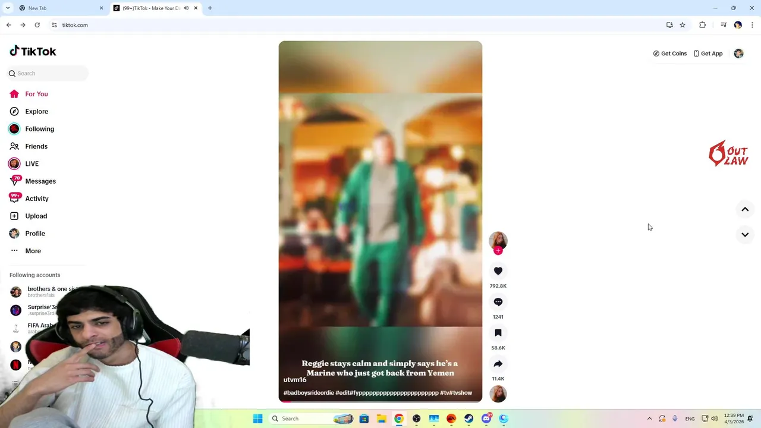
Task: Open the Chrome three-dot menu
Action: point(753,25)
